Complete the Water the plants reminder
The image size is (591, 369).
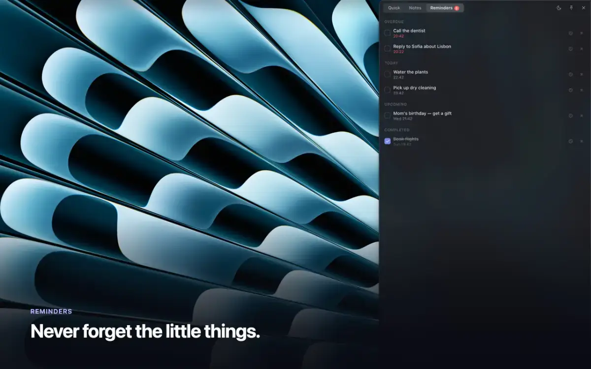point(388,74)
